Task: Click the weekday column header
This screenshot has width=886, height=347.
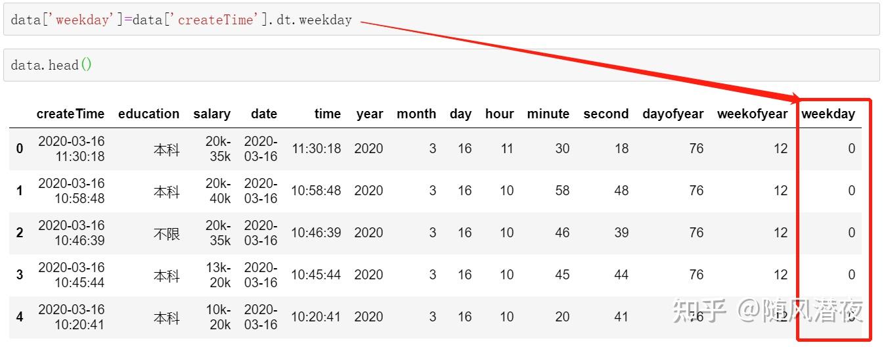Action: click(828, 114)
